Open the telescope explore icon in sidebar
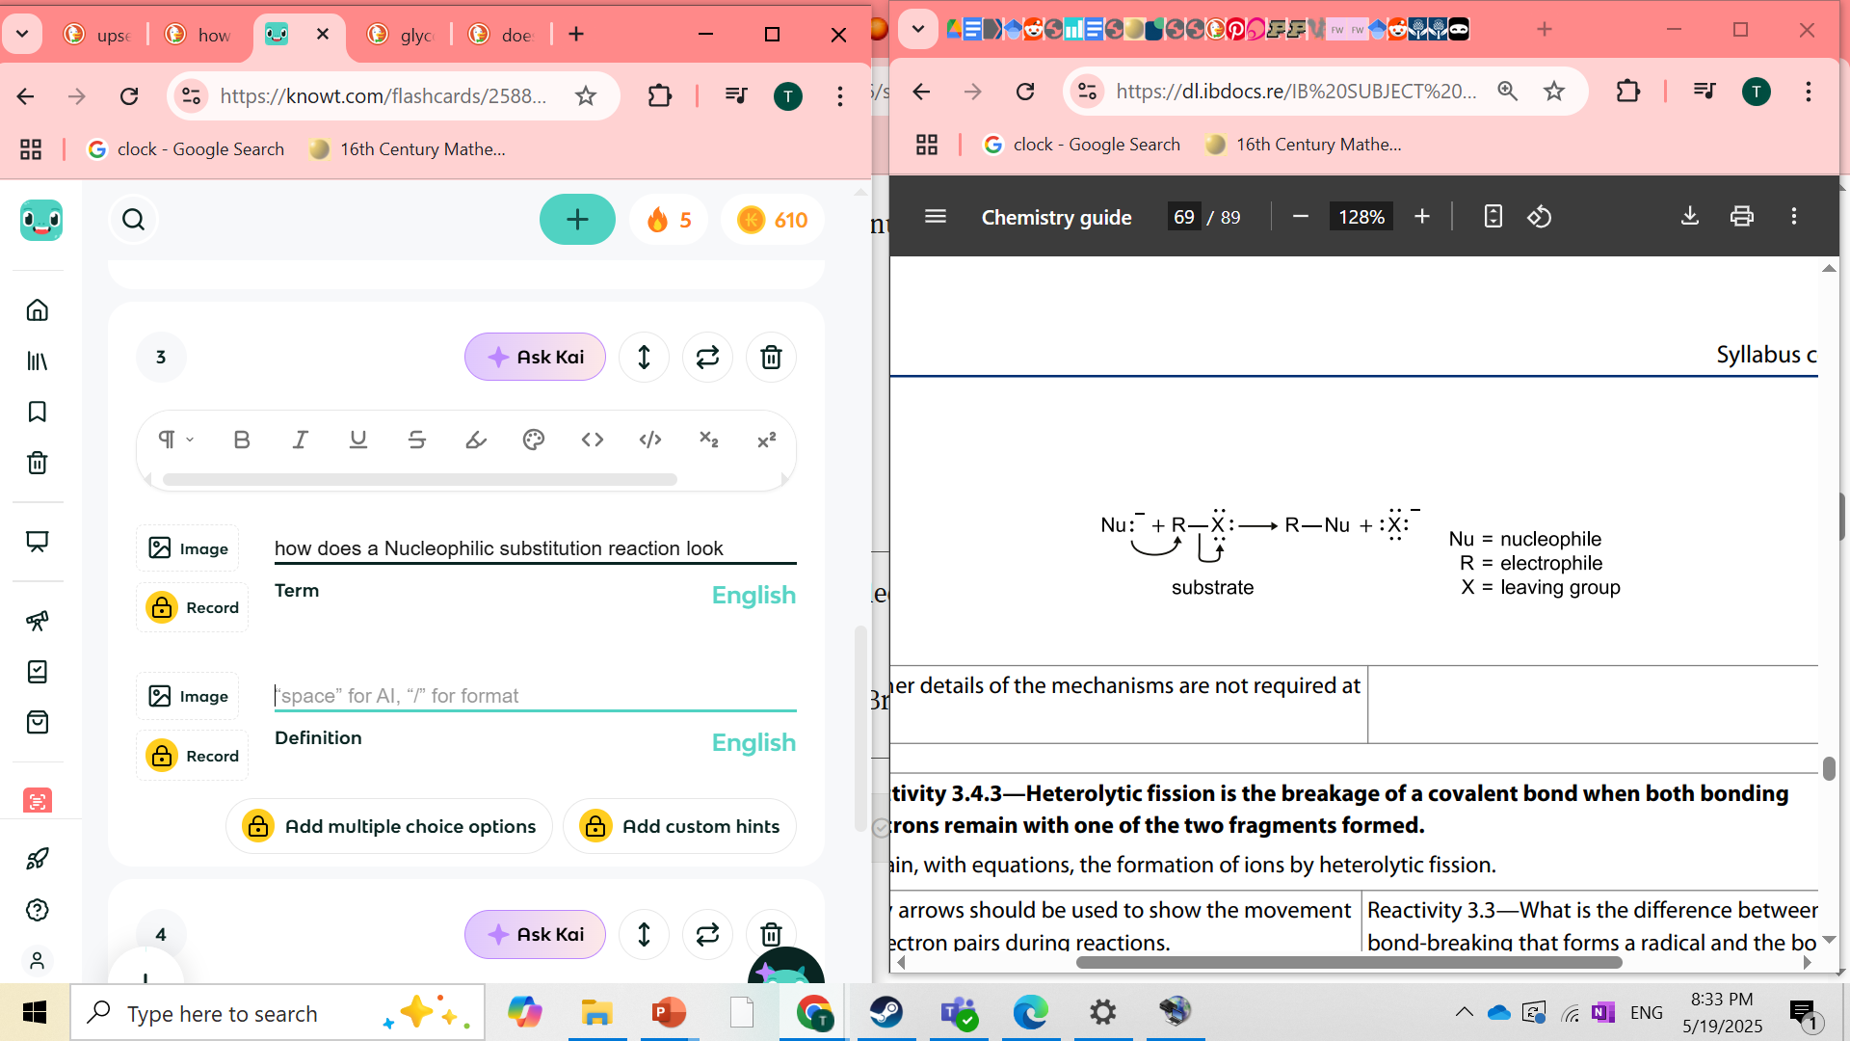 tap(38, 621)
